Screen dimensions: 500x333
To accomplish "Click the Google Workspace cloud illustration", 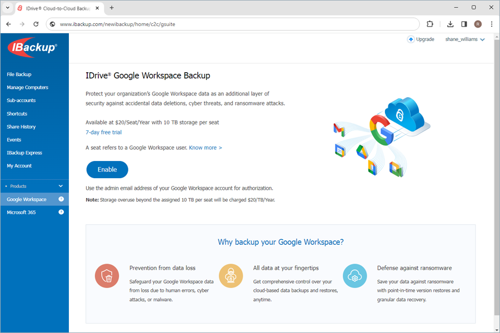I will click(x=382, y=137).
